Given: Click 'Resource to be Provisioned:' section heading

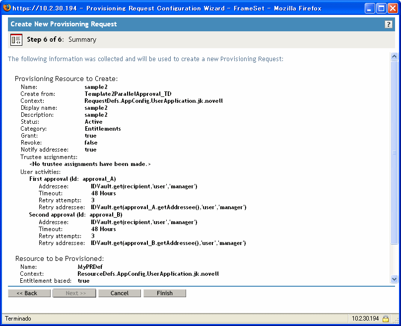Looking at the screenshot, I should 60,258.
